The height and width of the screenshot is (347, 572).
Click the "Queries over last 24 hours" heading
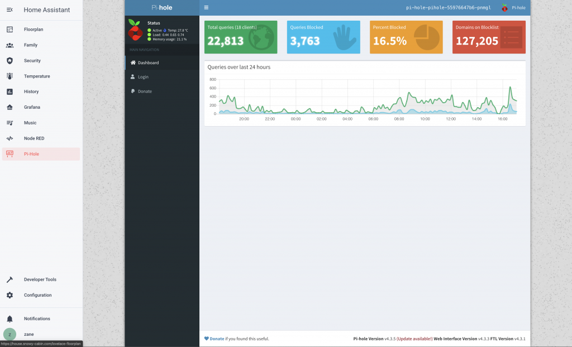pyautogui.click(x=239, y=67)
